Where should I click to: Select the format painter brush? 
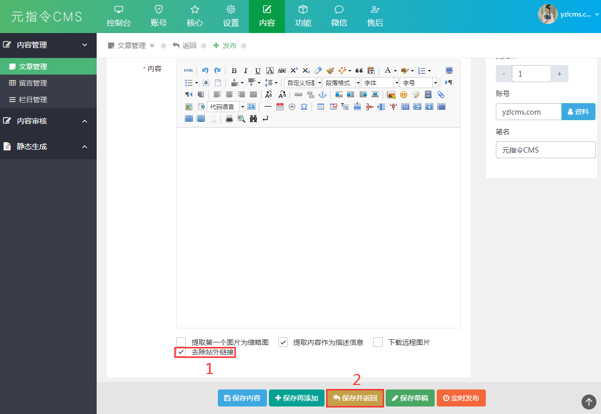click(x=330, y=71)
